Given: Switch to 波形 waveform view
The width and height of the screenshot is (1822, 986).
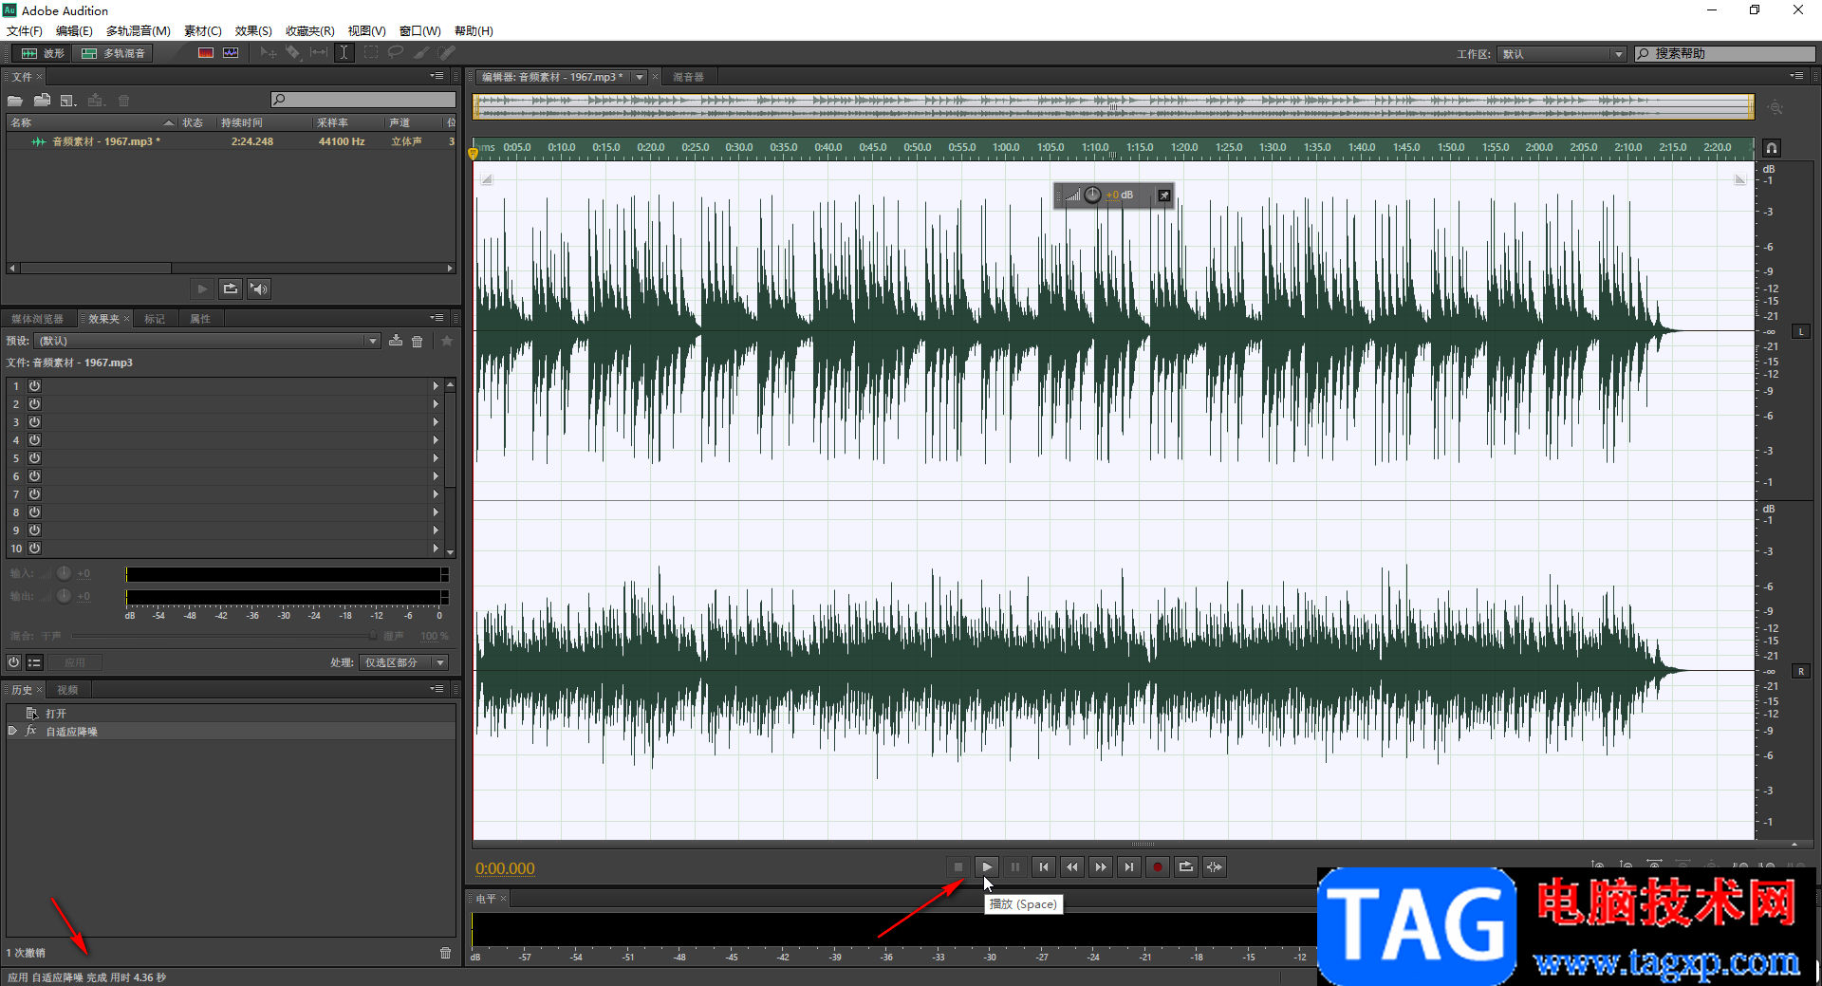Looking at the screenshot, I should point(44,53).
